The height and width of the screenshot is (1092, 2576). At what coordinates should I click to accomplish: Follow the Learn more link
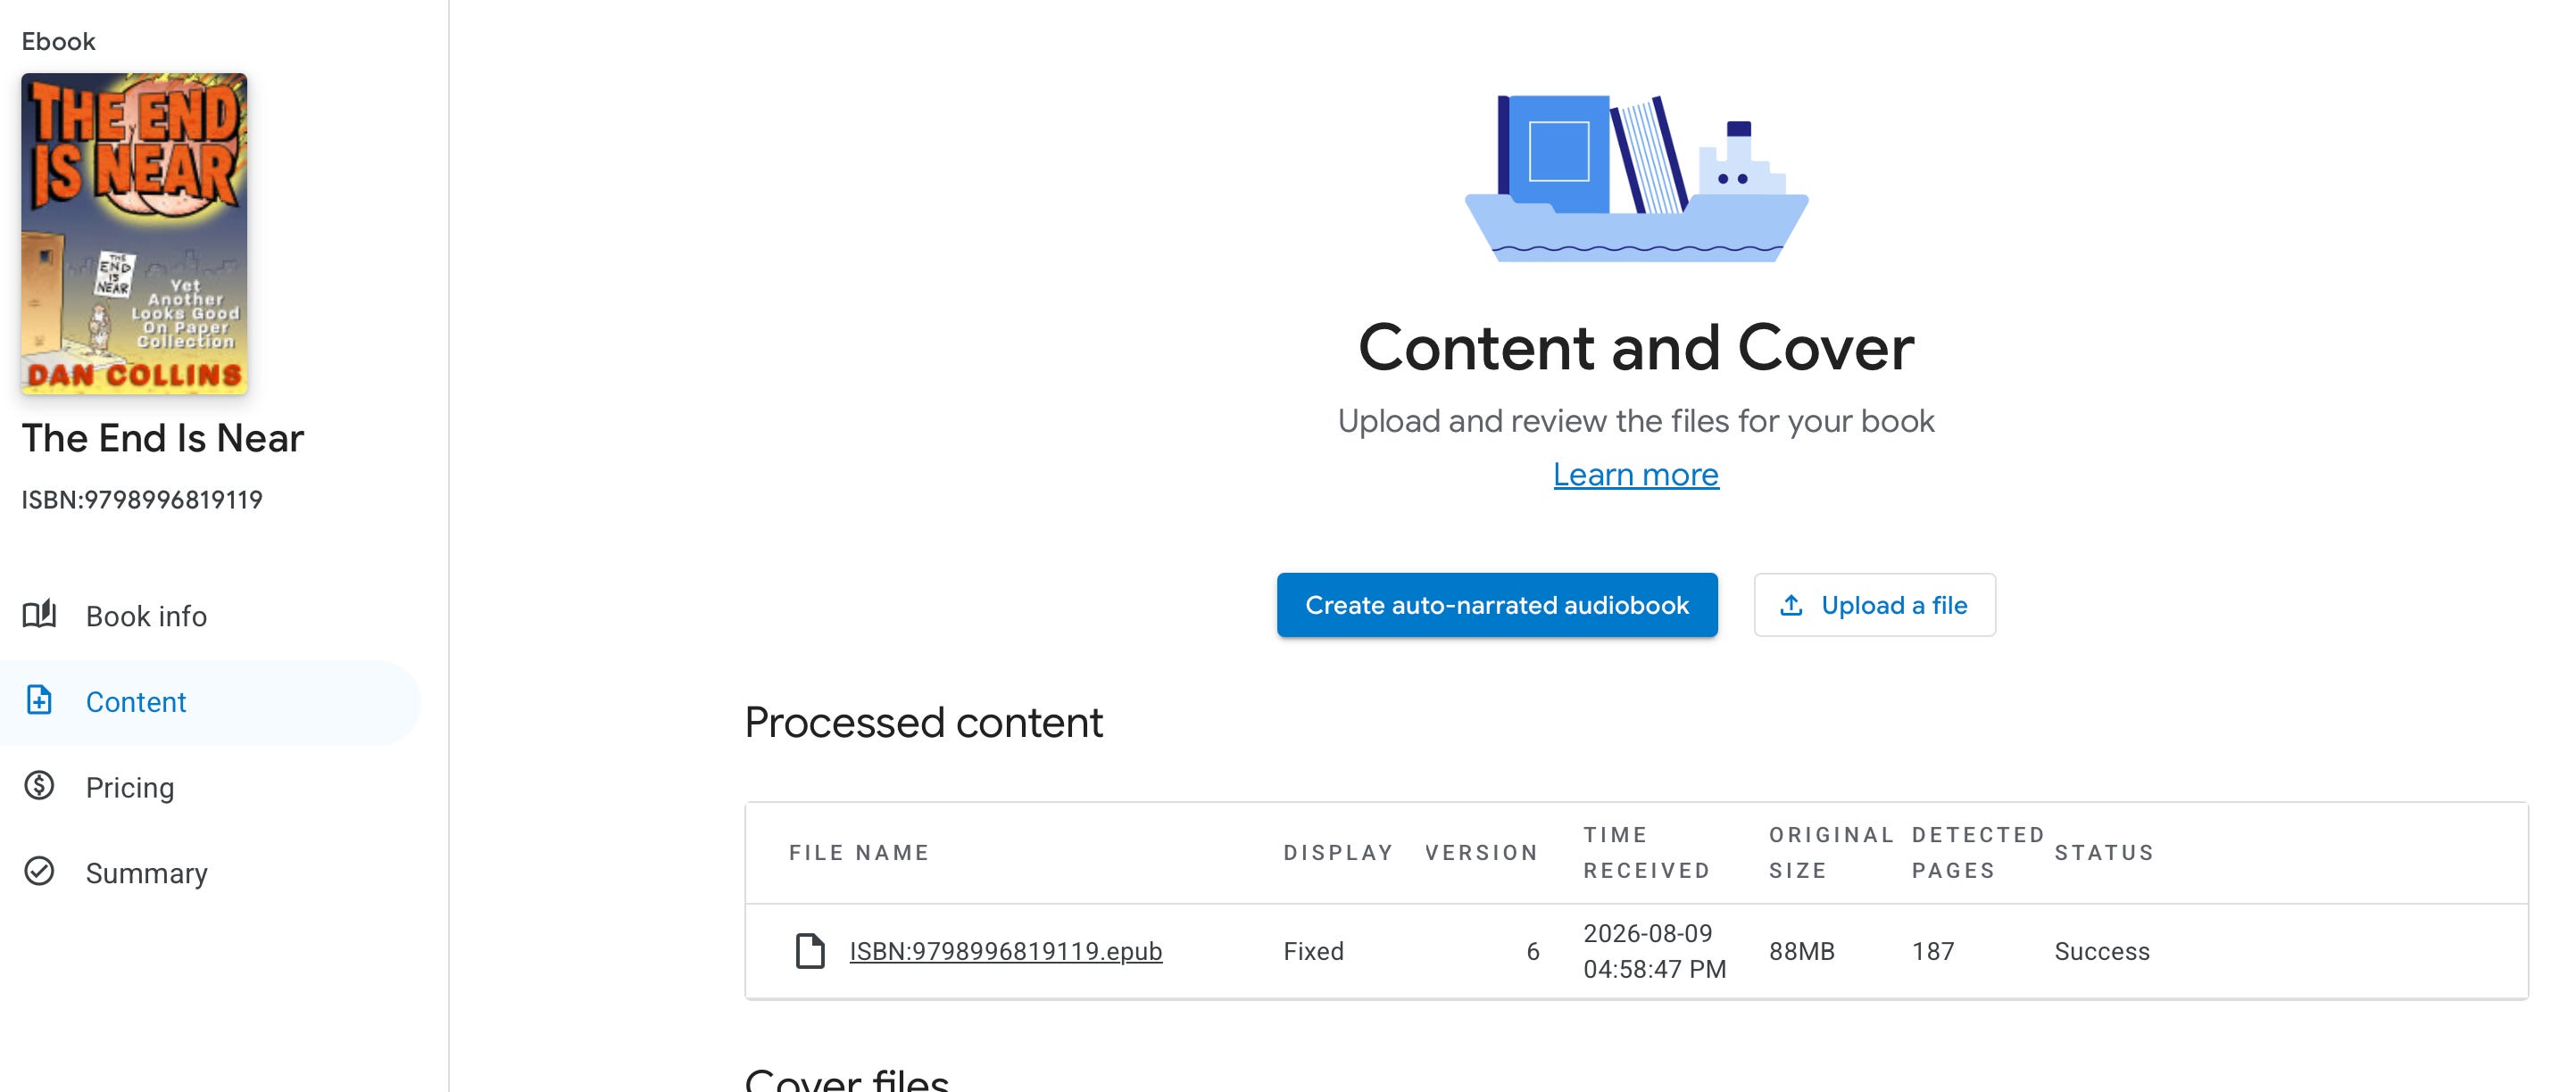coord(1636,475)
